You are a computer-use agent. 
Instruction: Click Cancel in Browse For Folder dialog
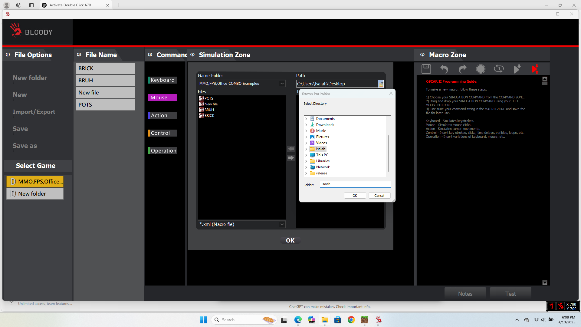379,196
